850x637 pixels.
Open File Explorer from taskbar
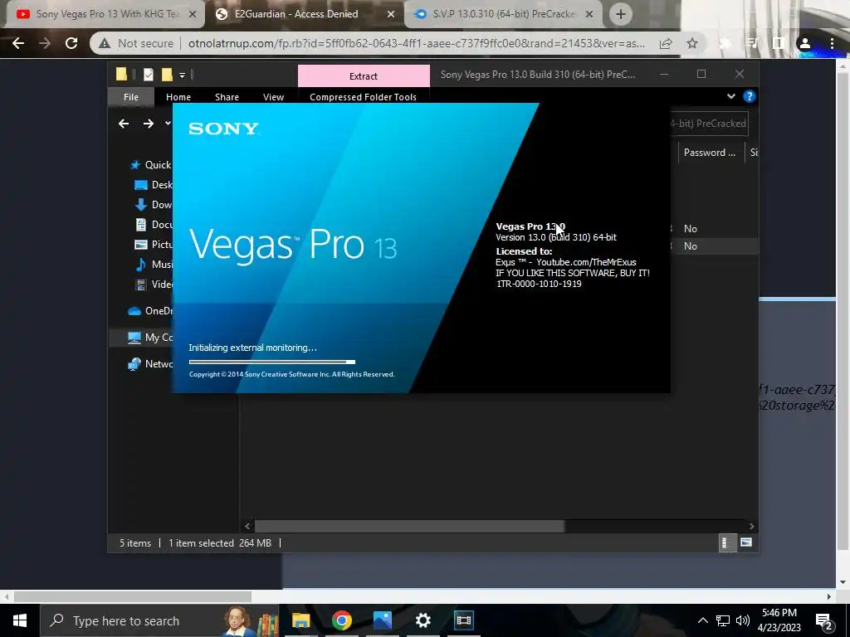click(x=300, y=620)
